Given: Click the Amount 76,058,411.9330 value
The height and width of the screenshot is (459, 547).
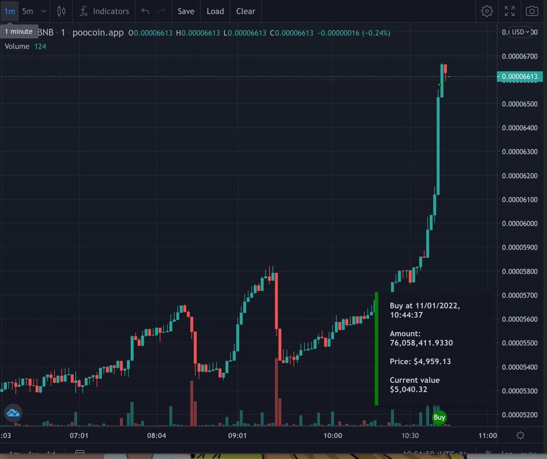Looking at the screenshot, I should click(422, 343).
